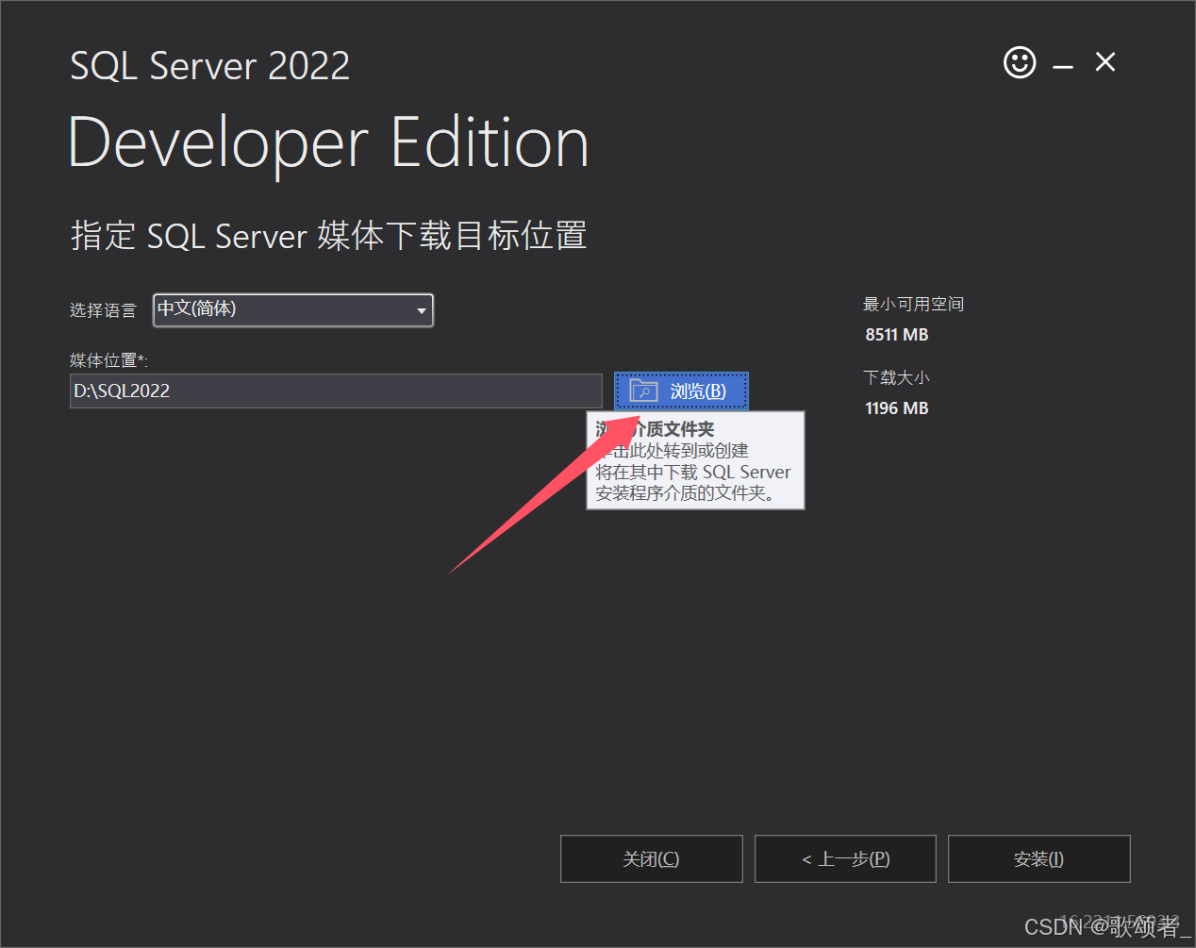Screen dimensions: 1196x948
Task: Click the 8511 MB minimum space value
Action: (x=897, y=335)
